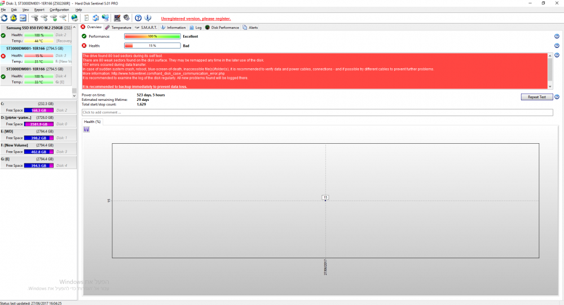Click the laptop monitor toolbar icon
Viewport: 564px width, 305px height.
tap(117, 17)
